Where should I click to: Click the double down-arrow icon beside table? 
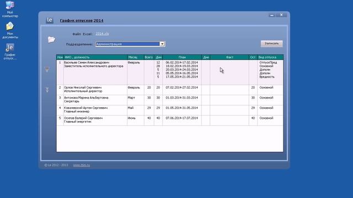point(47,90)
